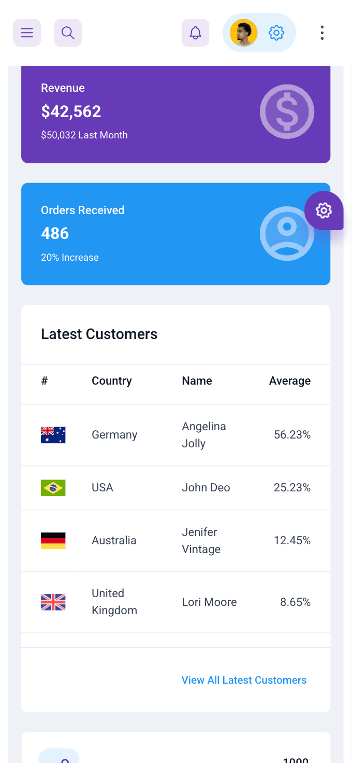Click the flag in the Australia row

coord(53,541)
